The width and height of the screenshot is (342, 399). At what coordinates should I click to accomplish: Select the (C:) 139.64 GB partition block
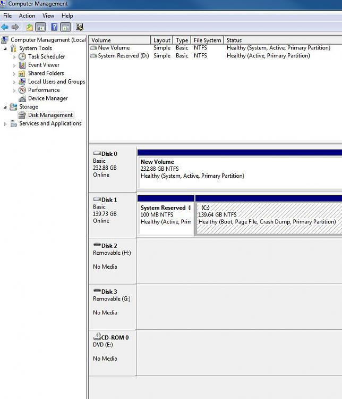pyautogui.click(x=269, y=219)
